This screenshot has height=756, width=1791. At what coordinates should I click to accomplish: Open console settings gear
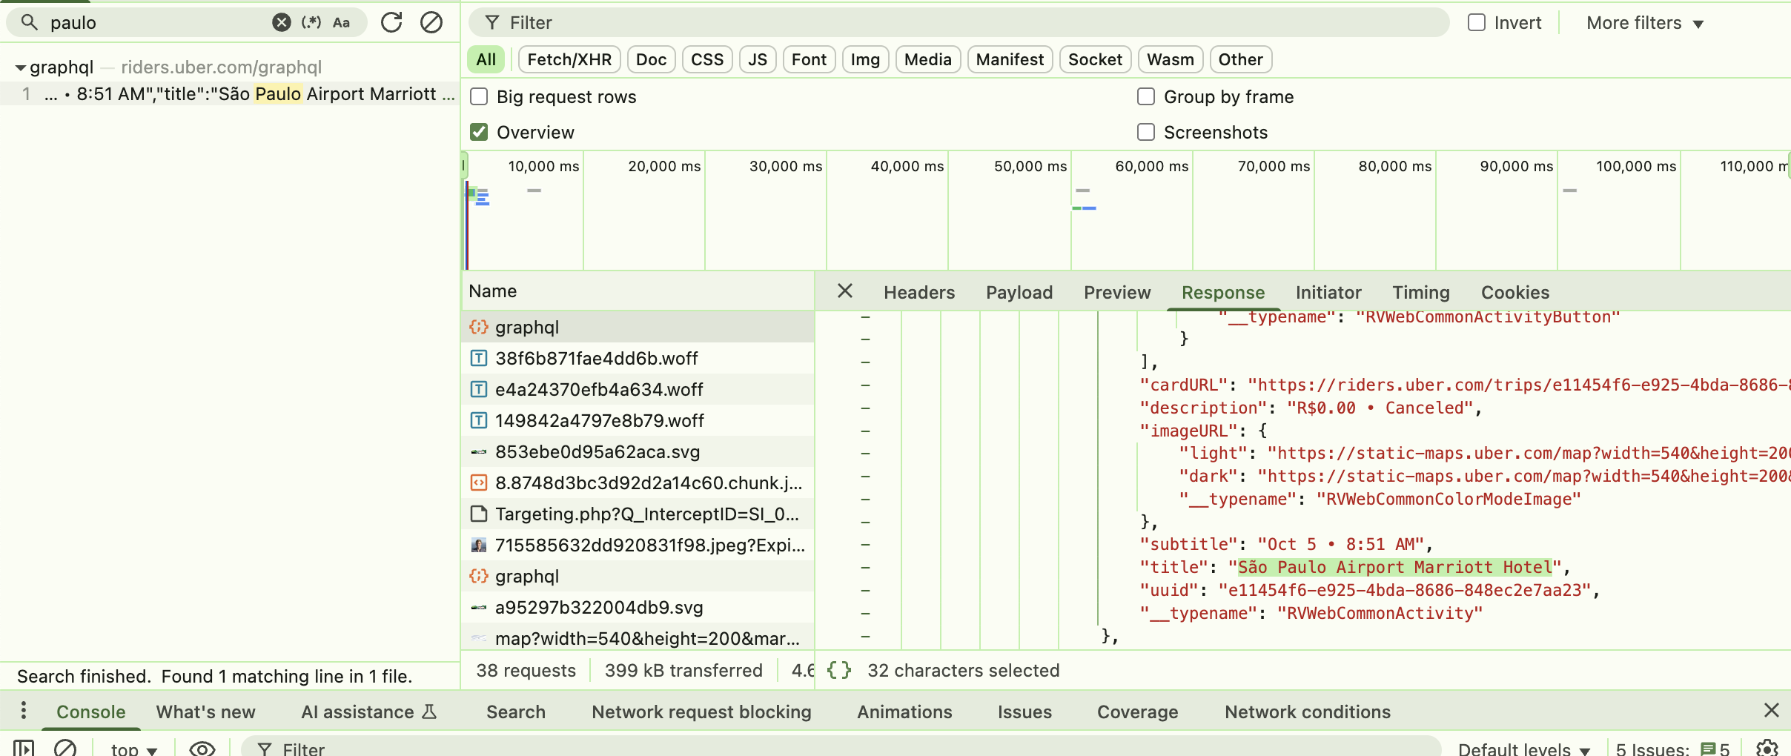pos(1767,748)
